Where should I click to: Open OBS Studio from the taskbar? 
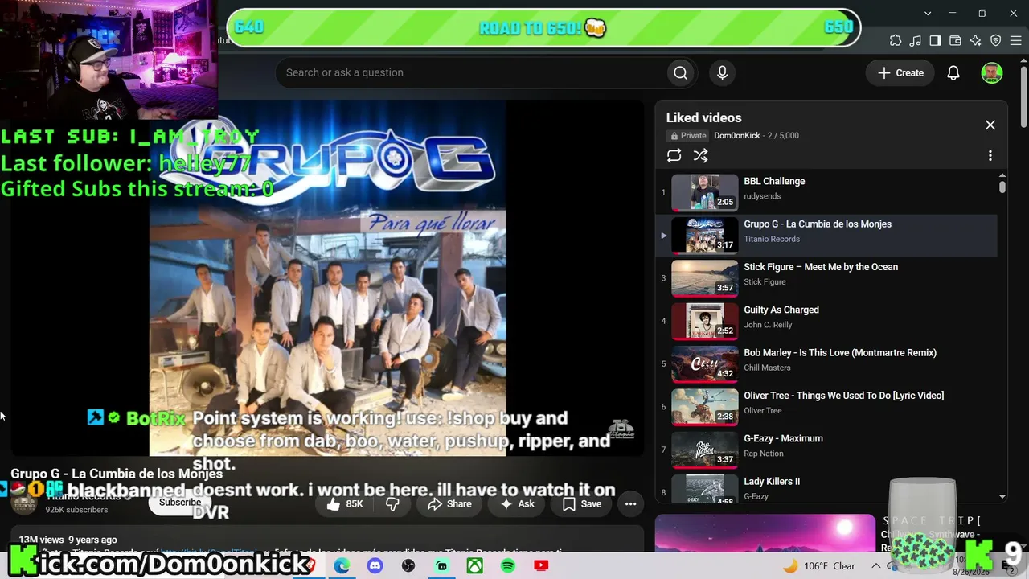pyautogui.click(x=408, y=566)
